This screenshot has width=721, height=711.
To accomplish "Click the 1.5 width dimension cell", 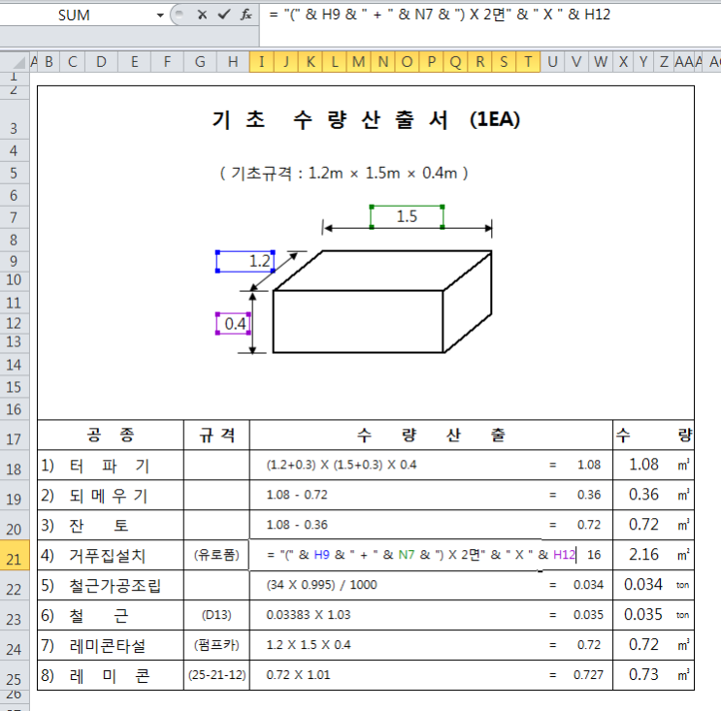I will pos(407,216).
